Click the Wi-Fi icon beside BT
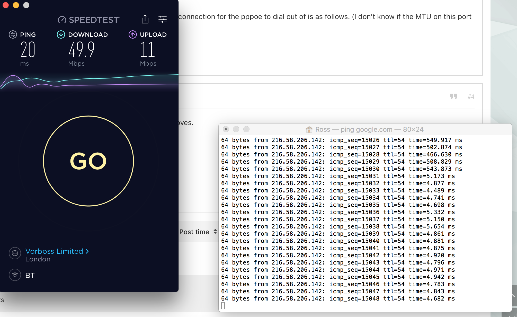The height and width of the screenshot is (317, 517). [x=15, y=275]
